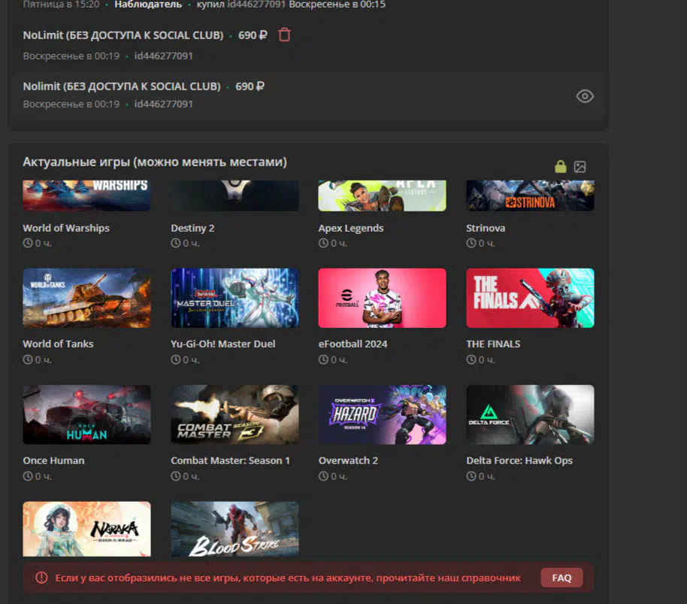Open id446277091 link in the trash-icon row

pos(163,56)
